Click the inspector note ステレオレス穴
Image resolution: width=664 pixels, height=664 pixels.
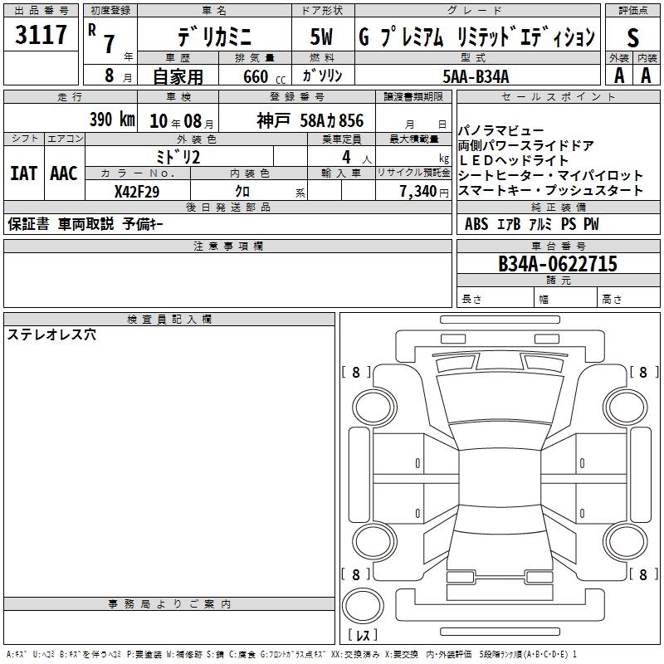click(51, 335)
